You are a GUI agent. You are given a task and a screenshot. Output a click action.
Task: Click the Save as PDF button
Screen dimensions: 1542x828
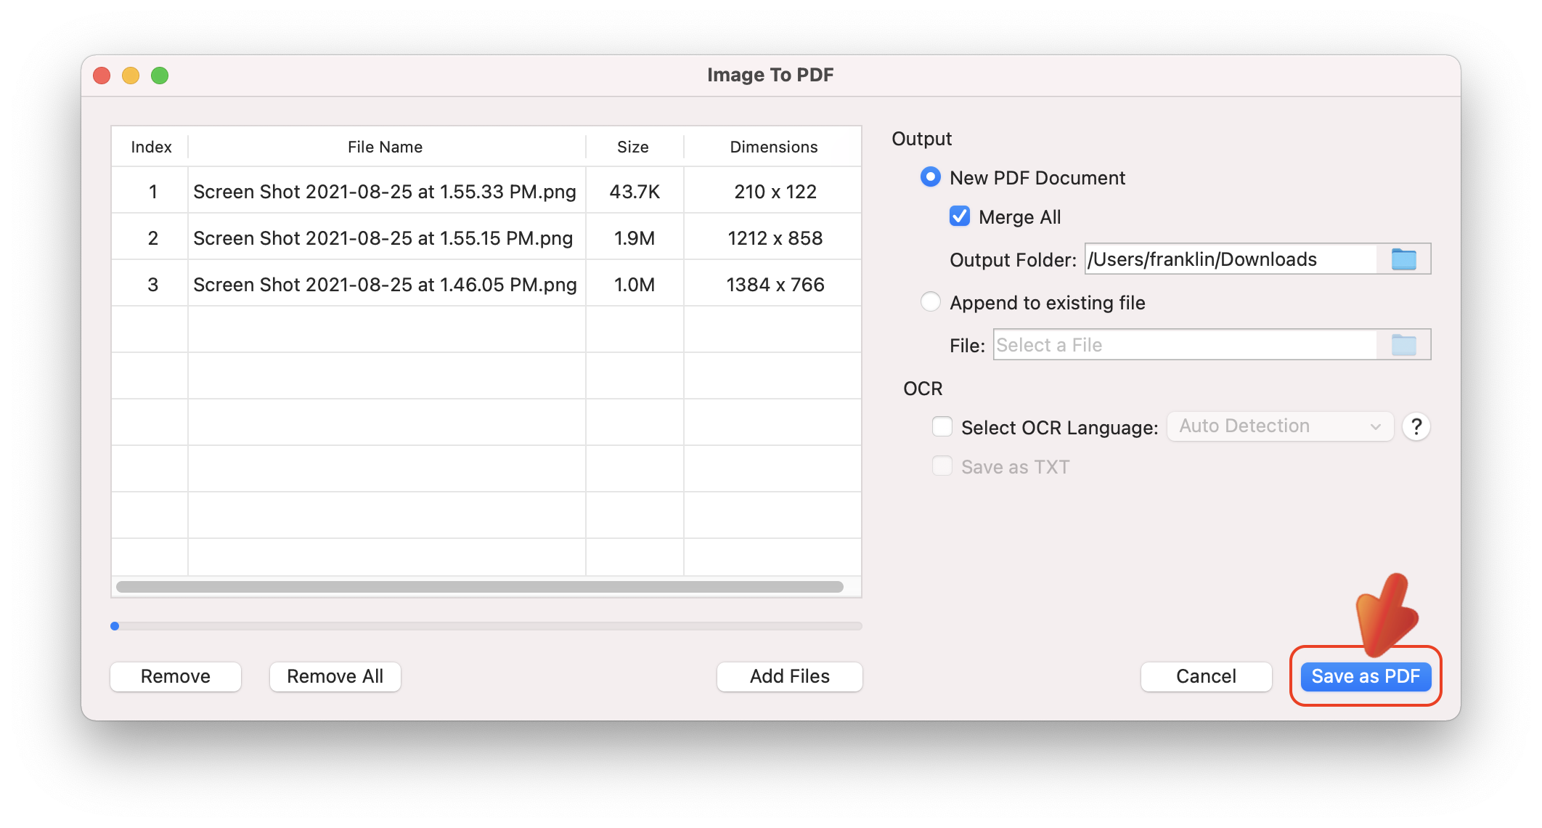pyautogui.click(x=1365, y=676)
